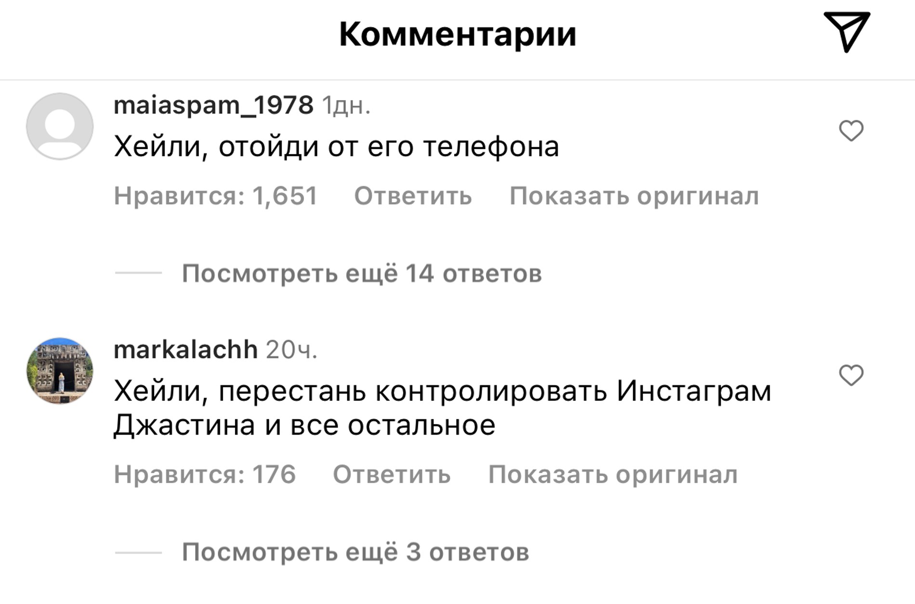915x604 pixels.
Task: Open the maiaspam_1978 username profile link
Action: pos(213,105)
